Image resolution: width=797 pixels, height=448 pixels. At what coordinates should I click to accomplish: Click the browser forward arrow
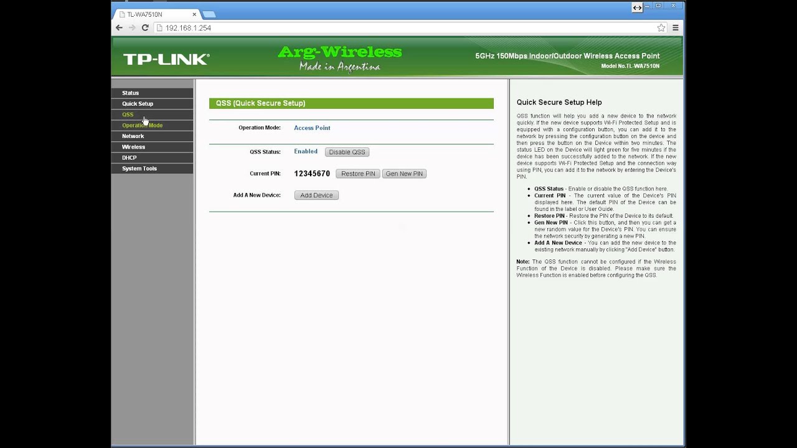coord(132,28)
